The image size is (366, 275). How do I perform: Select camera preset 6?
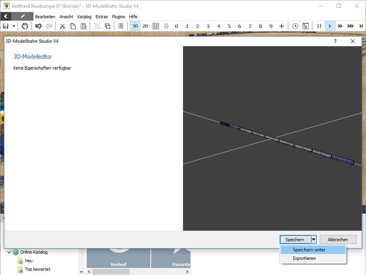click(240, 26)
